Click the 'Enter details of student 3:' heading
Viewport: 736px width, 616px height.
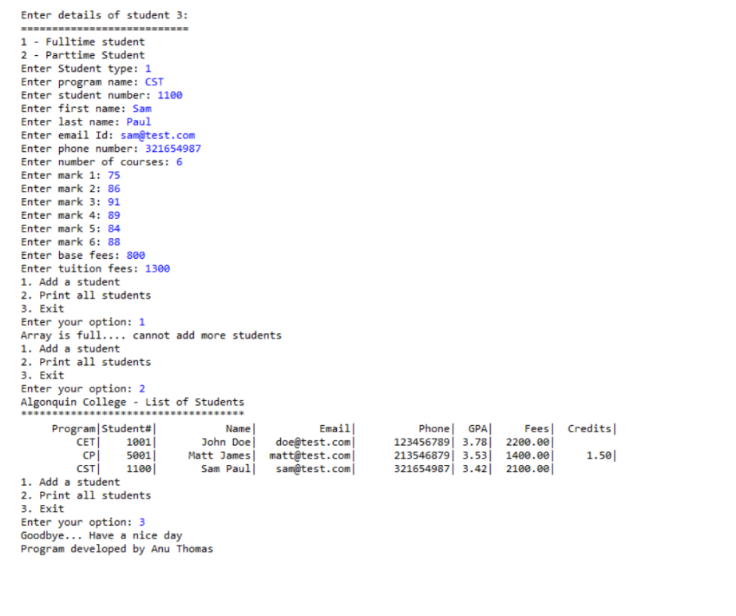[x=104, y=15]
